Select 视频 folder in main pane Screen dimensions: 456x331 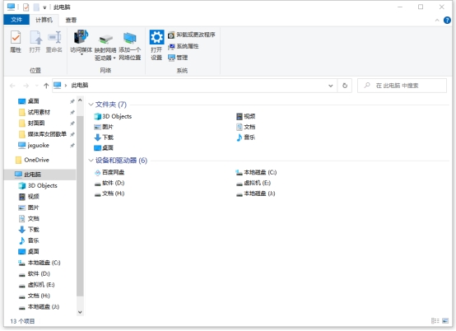click(246, 116)
